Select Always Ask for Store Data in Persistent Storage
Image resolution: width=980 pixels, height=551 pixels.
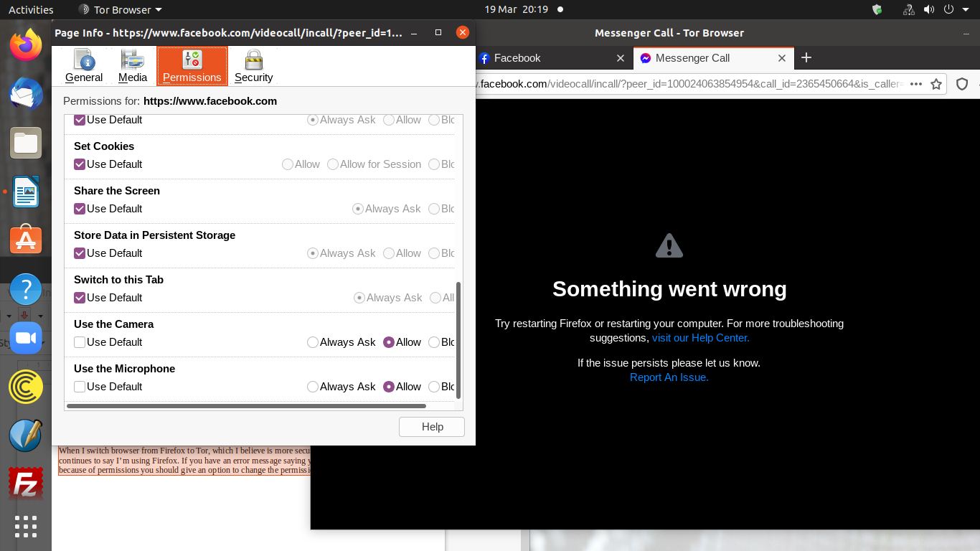313,253
